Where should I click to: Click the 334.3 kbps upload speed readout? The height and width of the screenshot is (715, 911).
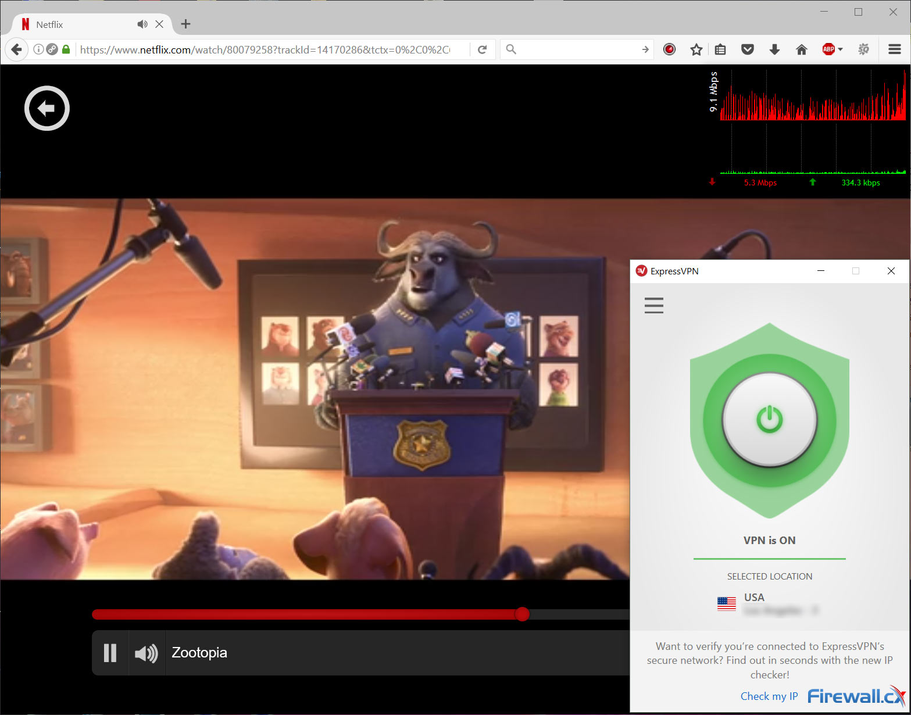(860, 183)
